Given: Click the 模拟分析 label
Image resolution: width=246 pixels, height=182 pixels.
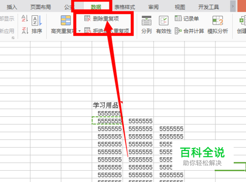Looking at the screenshot, I should (x=218, y=31).
